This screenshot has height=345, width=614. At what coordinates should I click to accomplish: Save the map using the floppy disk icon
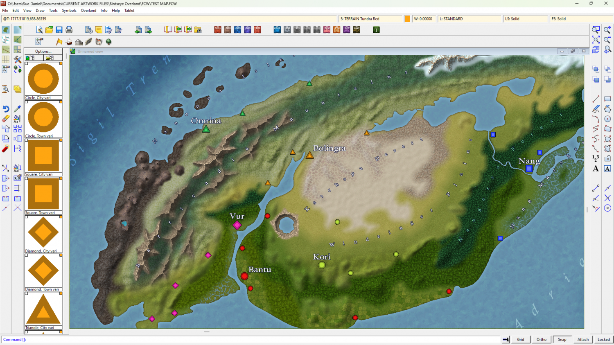[x=59, y=29]
